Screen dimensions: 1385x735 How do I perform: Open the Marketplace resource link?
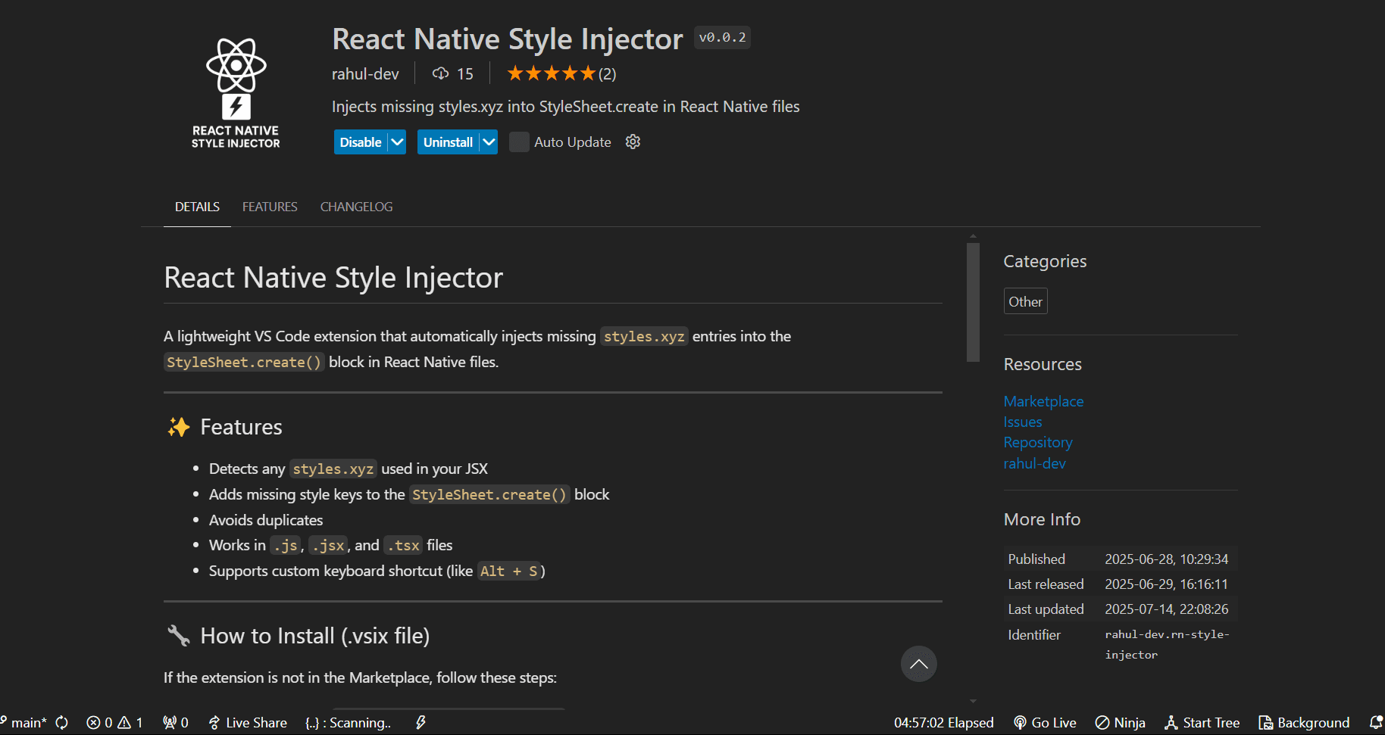(x=1043, y=401)
